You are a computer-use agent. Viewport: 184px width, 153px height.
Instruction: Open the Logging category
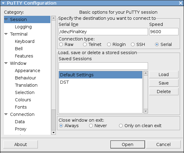(x=23, y=27)
